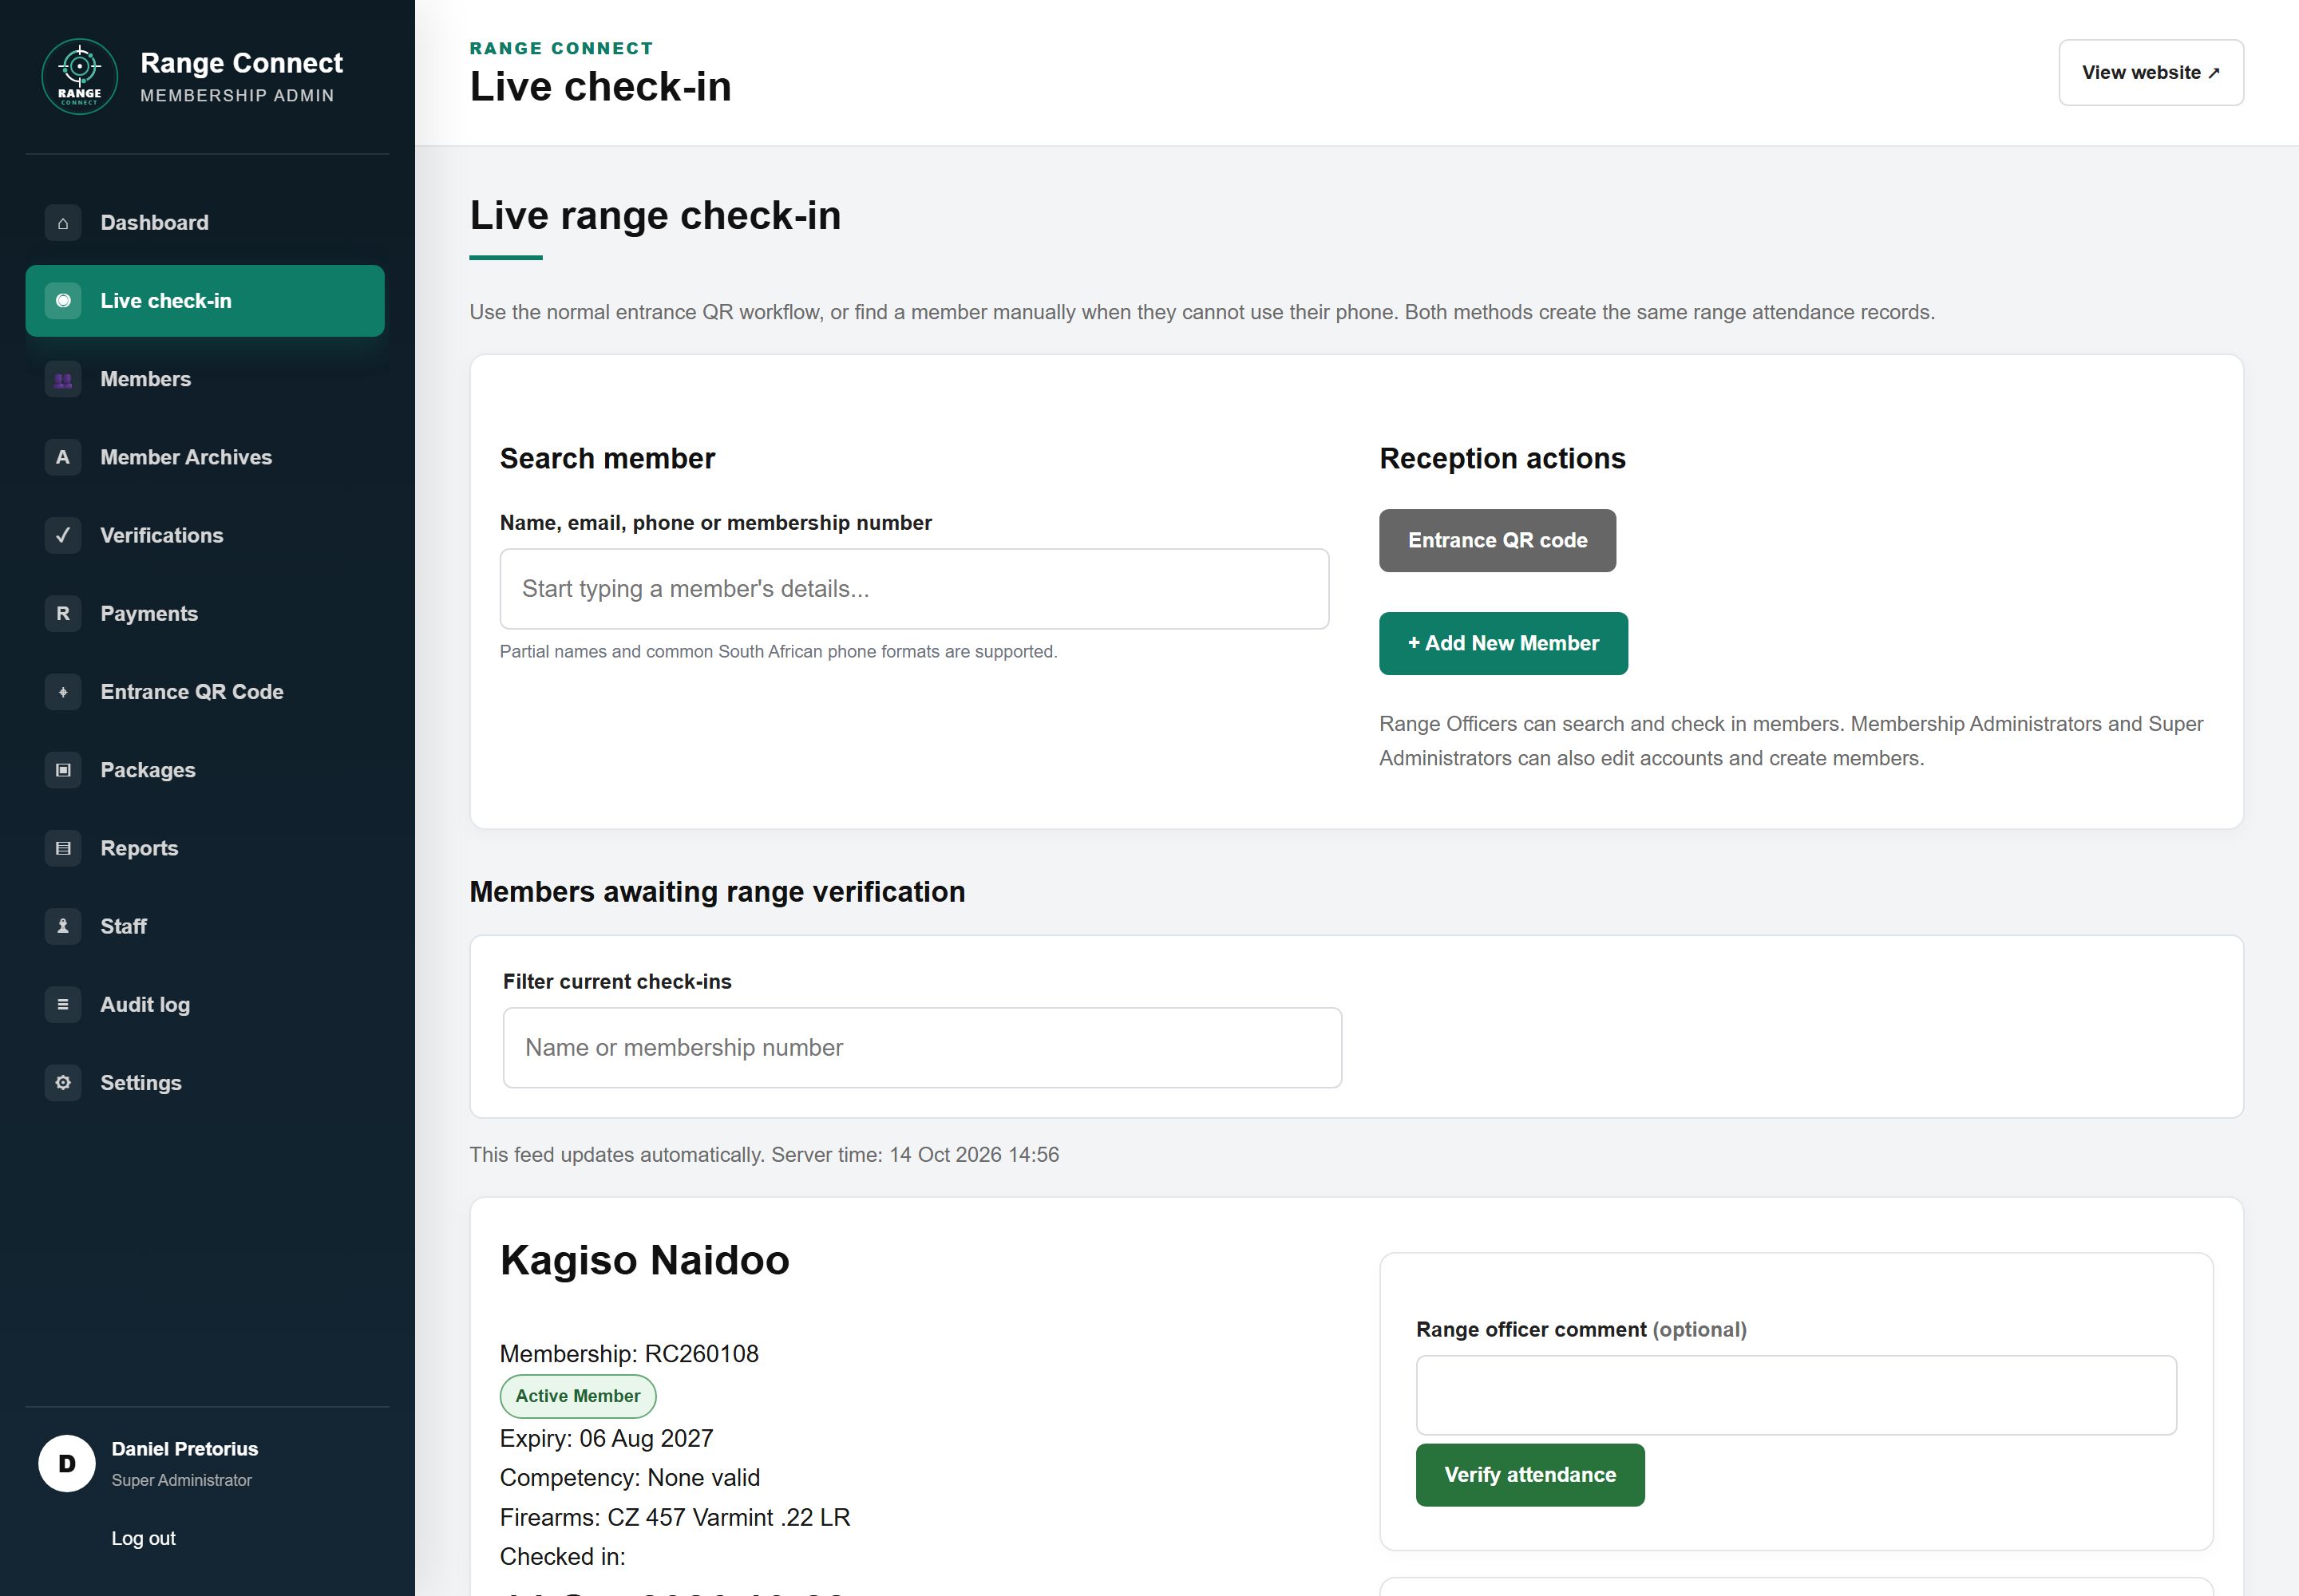Image resolution: width=2299 pixels, height=1596 pixels.
Task: Click the View website button
Action: 2151,72
